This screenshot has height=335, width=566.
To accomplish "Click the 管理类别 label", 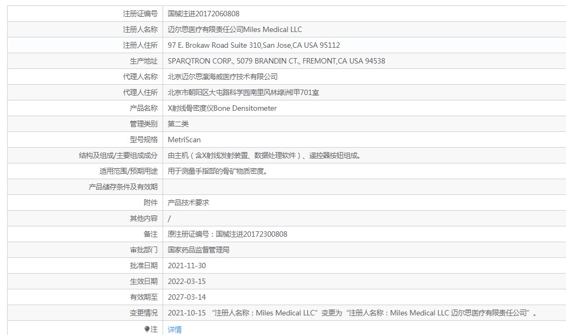I will tap(144, 124).
